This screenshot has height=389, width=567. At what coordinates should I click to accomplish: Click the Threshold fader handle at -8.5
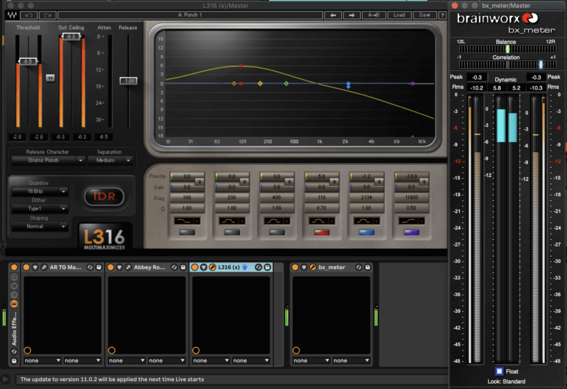click(28, 62)
